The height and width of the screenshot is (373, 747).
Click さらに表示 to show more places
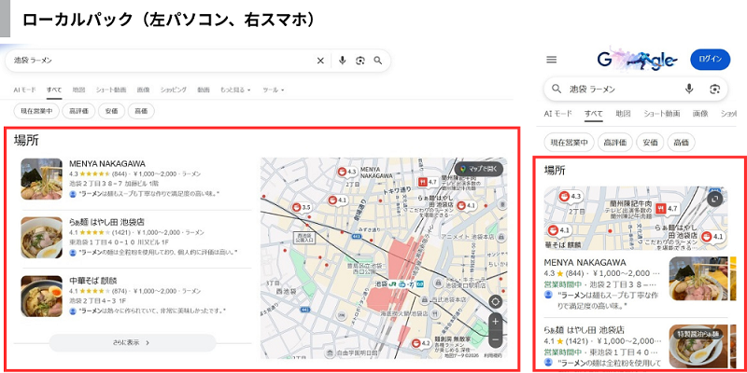(133, 342)
